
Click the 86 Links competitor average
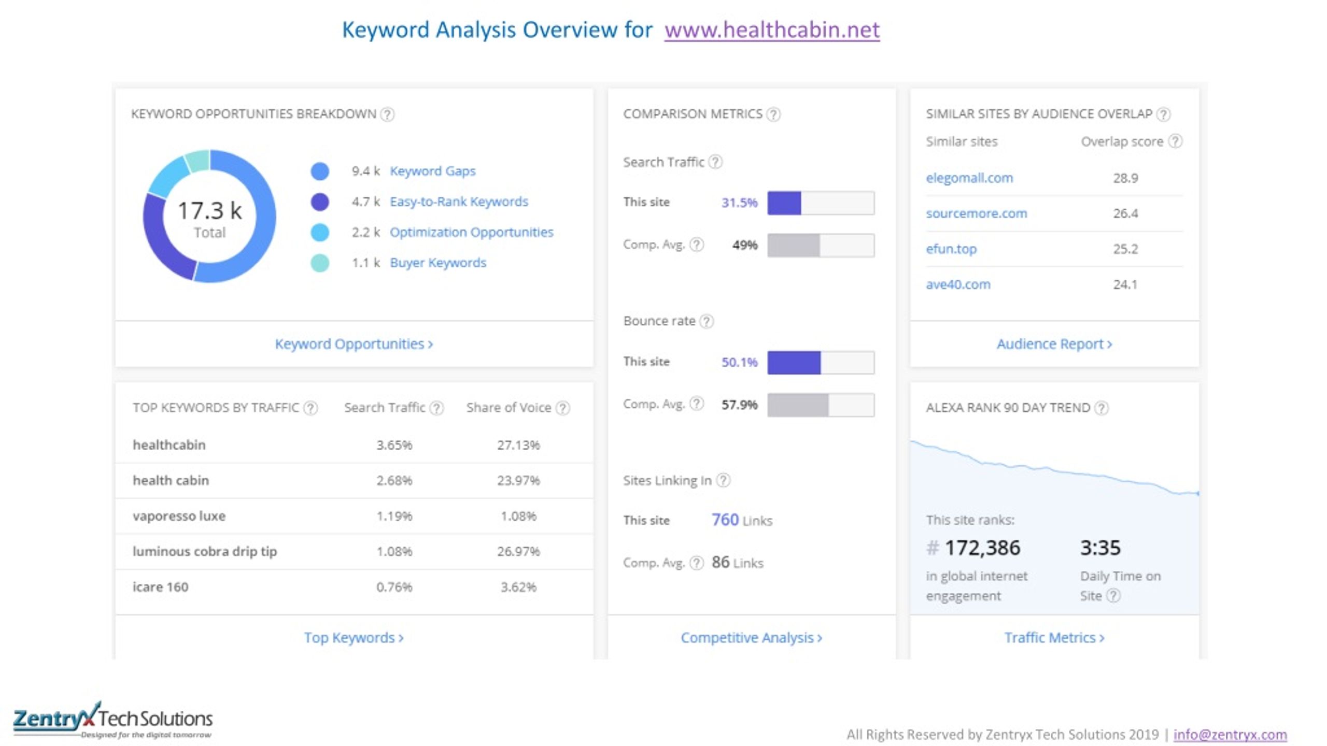click(x=737, y=563)
